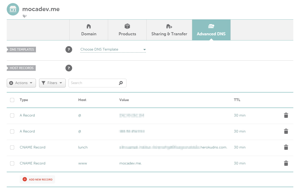Click the 30 min TTL of first A Record

(240, 115)
